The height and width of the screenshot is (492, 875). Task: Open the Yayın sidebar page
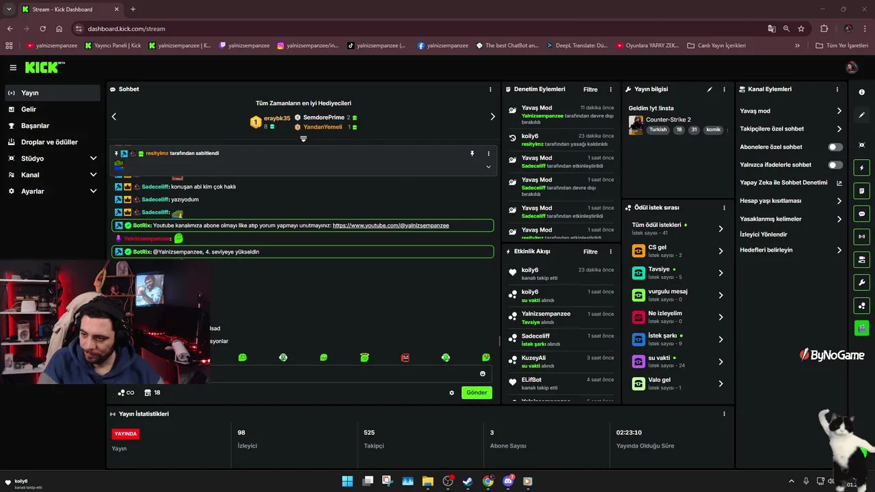click(53, 93)
